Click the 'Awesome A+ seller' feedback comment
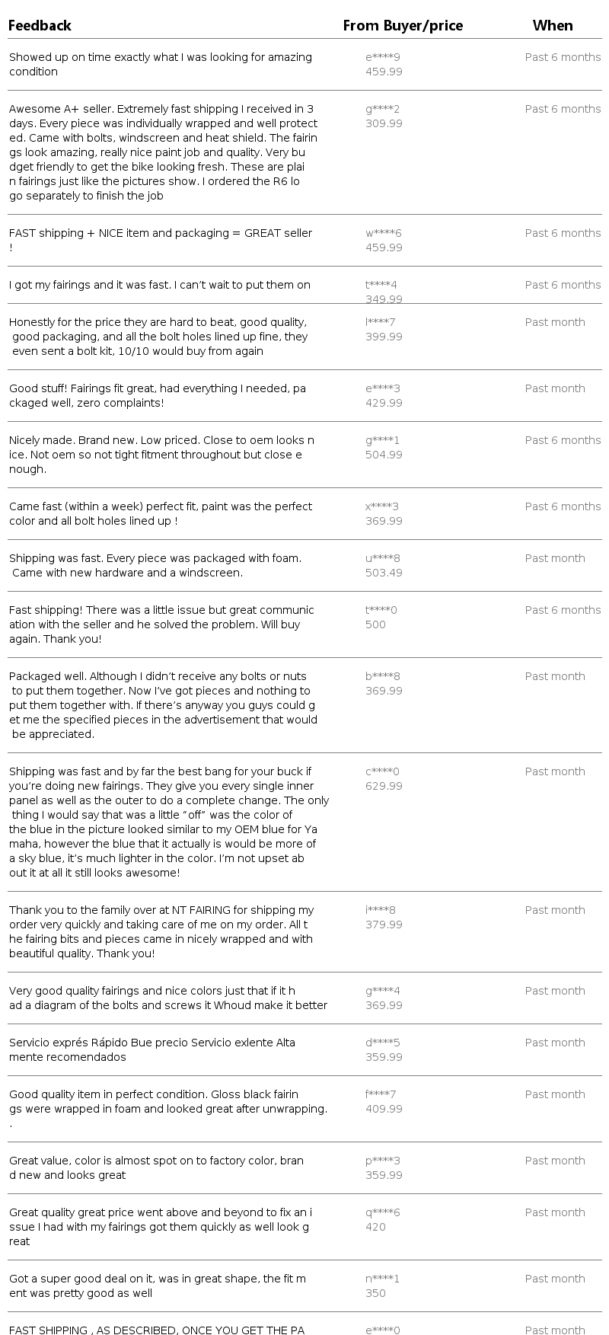 163,152
